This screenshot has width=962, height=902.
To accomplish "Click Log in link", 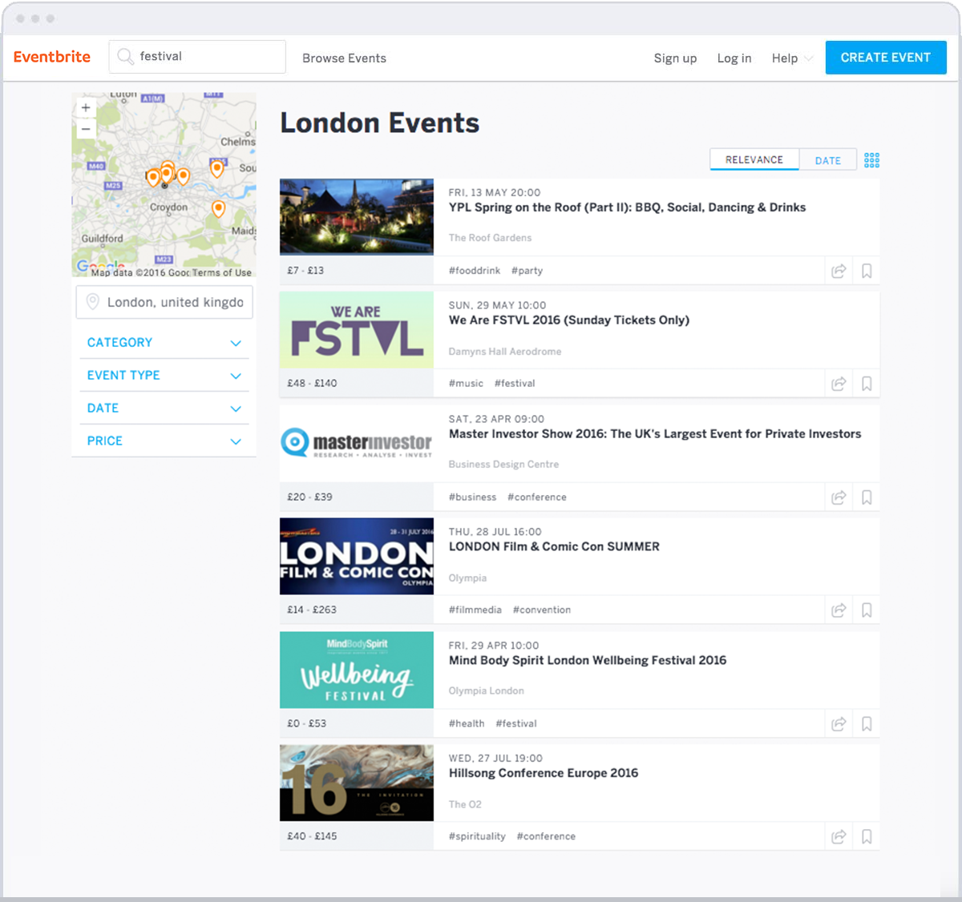I will 734,58.
